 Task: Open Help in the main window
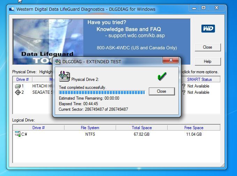coord(207,61)
